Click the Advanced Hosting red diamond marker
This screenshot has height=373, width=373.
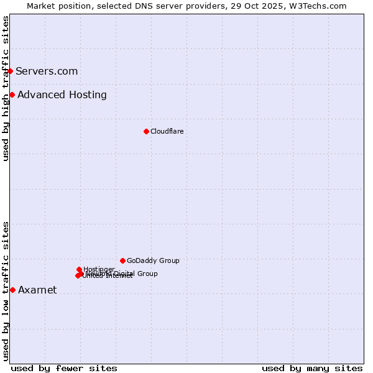[12, 94]
